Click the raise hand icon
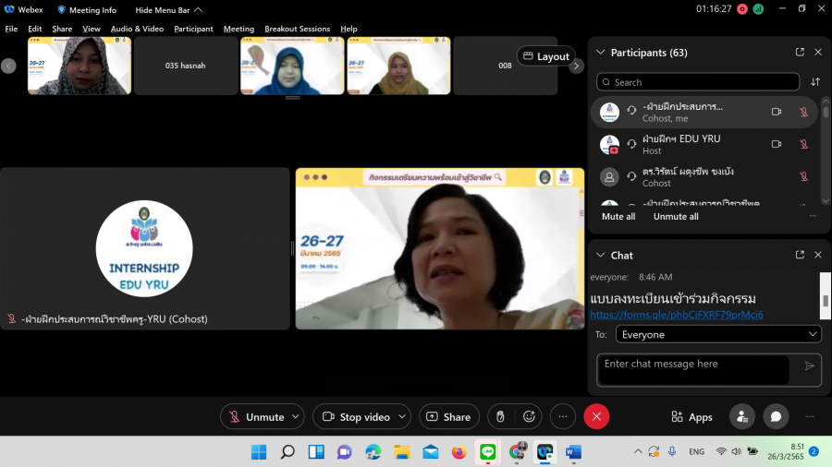This screenshot has height=467, width=832. coord(500,417)
